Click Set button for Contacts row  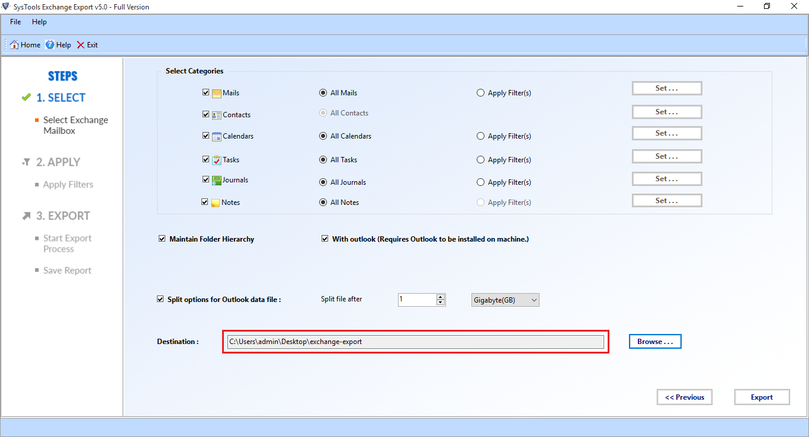point(667,112)
